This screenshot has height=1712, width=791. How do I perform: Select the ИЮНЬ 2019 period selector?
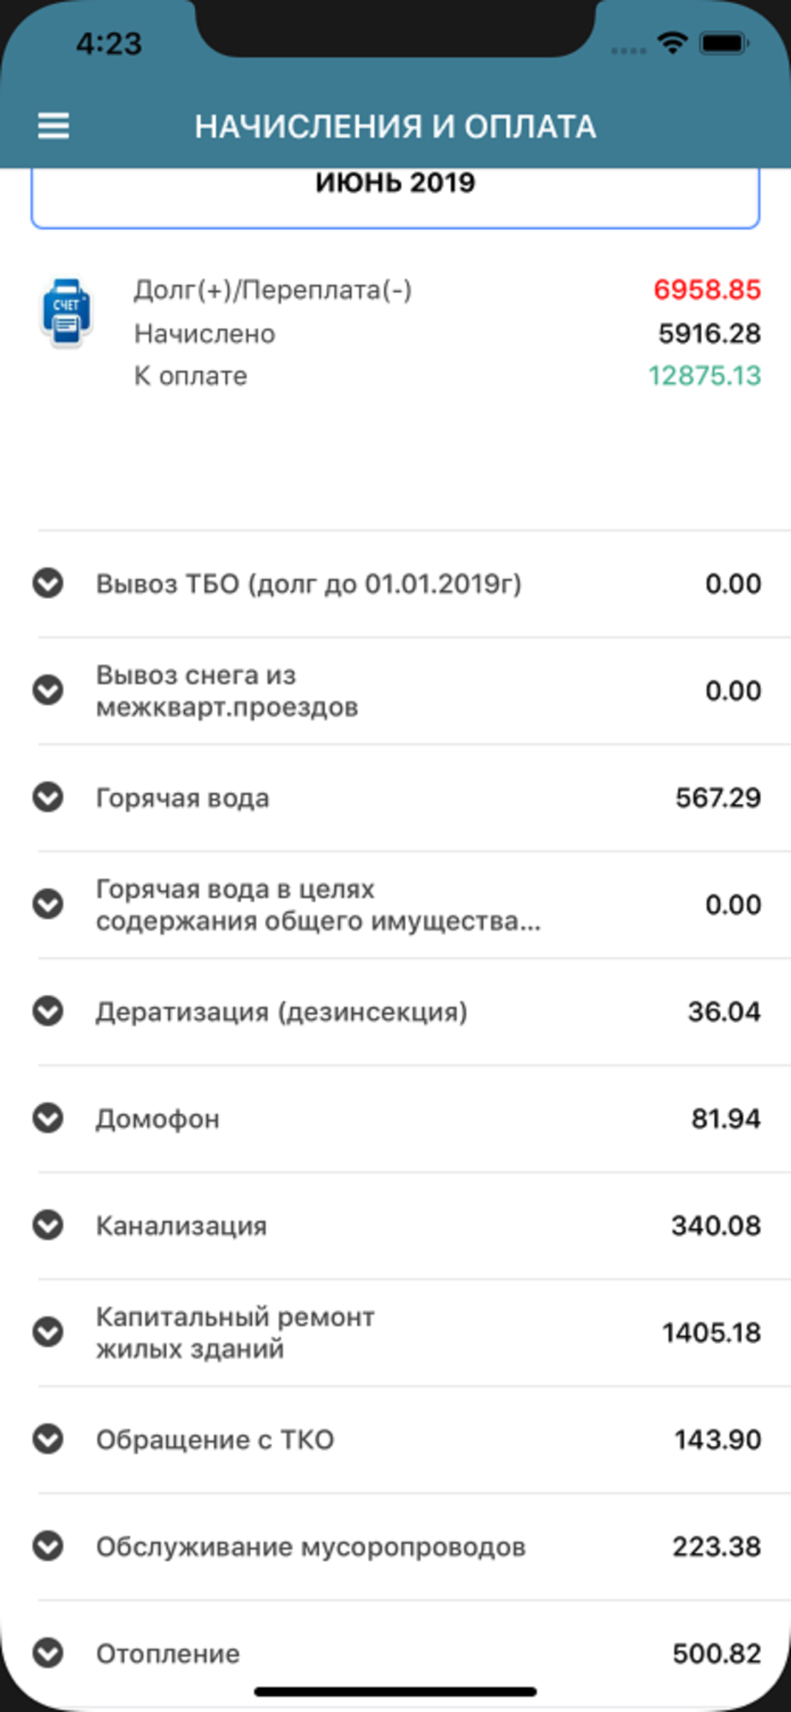point(395,196)
